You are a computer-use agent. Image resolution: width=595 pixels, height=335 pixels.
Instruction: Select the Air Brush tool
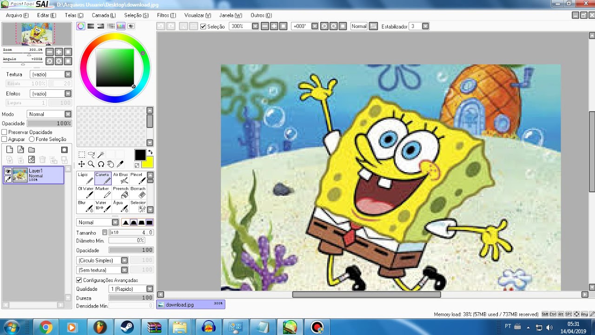(120, 178)
